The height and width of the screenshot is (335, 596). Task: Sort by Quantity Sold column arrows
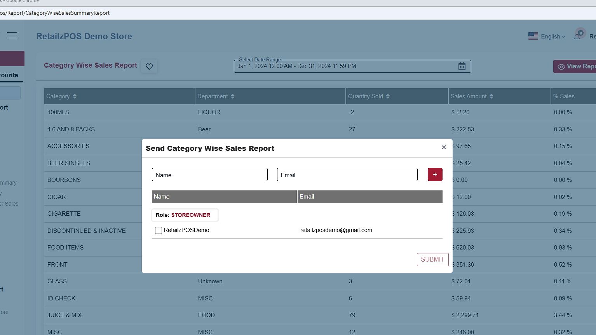388,96
